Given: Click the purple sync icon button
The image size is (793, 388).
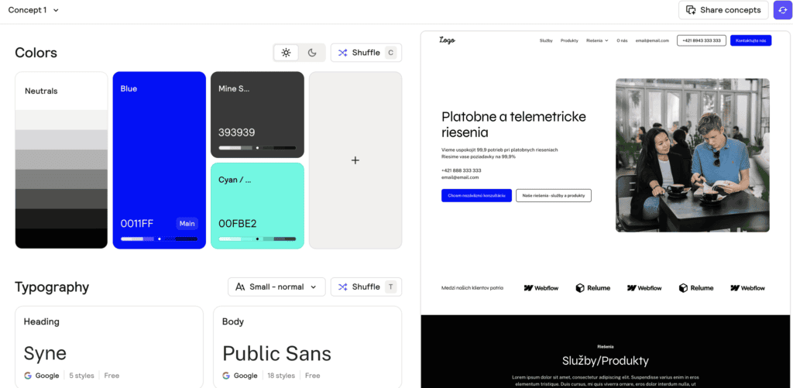Looking at the screenshot, I should 782,10.
